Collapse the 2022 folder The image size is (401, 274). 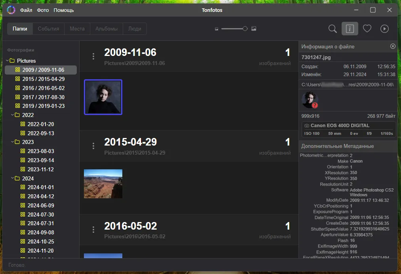[x=12, y=115]
